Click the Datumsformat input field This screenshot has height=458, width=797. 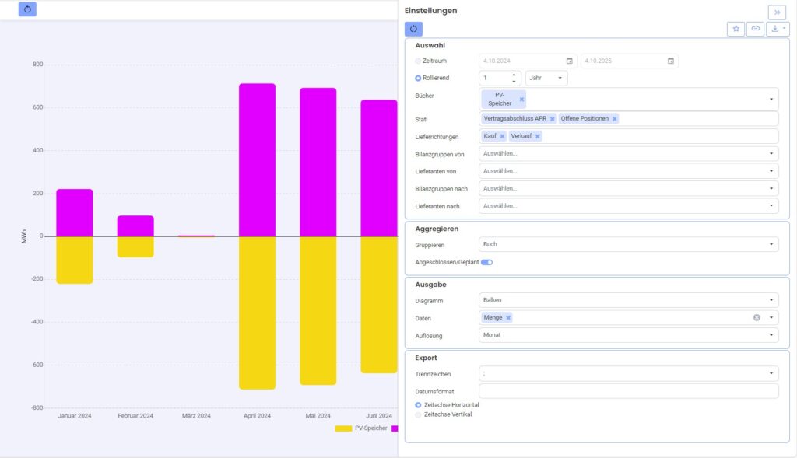(628, 391)
